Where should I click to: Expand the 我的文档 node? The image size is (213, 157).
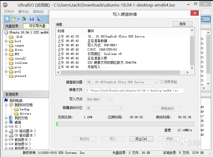coord(6,118)
